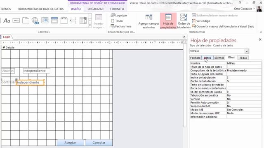This screenshot has height=148, width=264.
Task: Open Otto Gonzalez account menu
Action: (244, 9)
